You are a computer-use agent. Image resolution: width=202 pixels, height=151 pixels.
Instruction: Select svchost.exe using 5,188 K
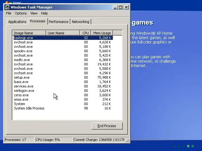click(x=63, y=47)
